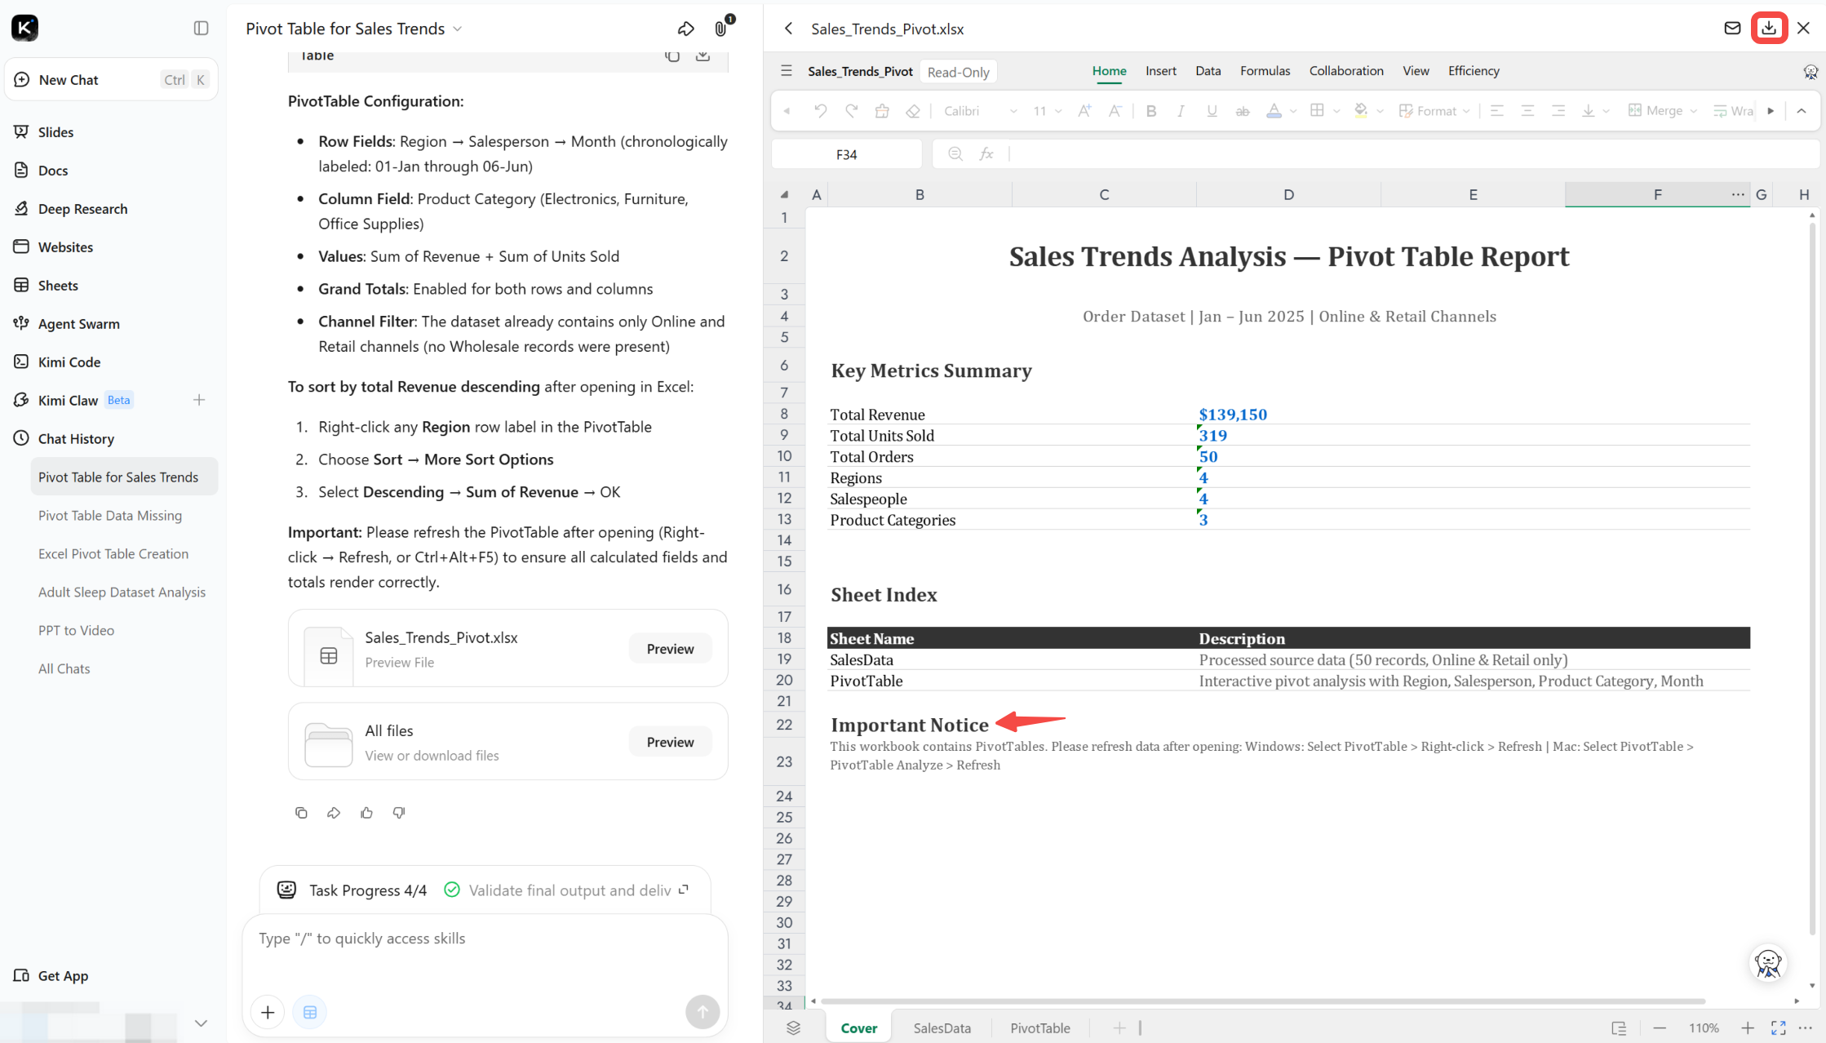1826x1043 pixels.
Task: Switch to the Data ribbon tab
Action: [1208, 71]
